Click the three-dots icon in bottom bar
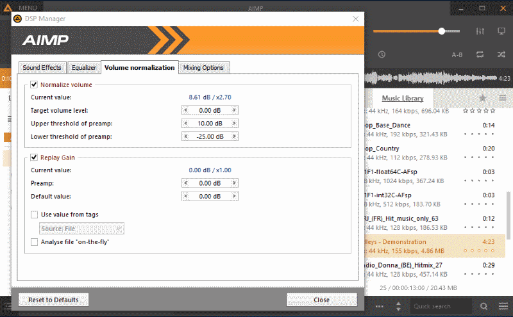Image resolution: width=513 pixels, height=317 pixels. click(x=380, y=306)
